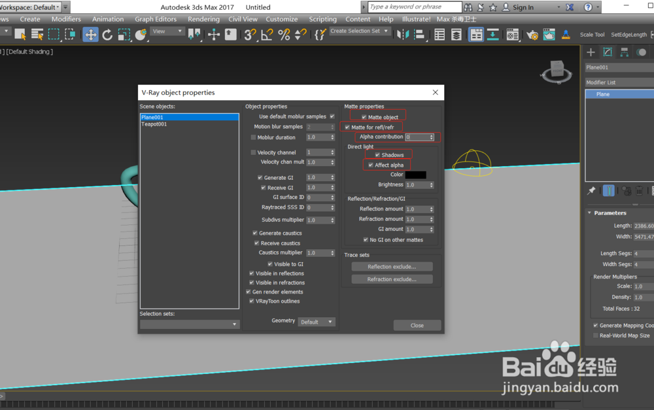Switch to Modify panel icon
Image resolution: width=654 pixels, height=410 pixels.
tap(608, 52)
